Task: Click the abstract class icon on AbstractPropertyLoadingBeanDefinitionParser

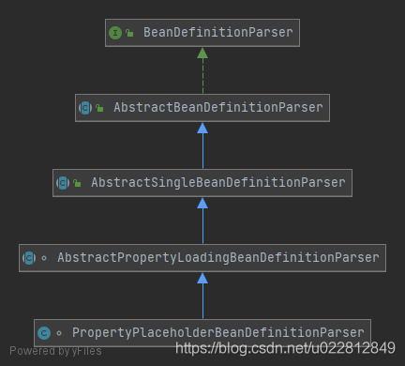Action: tap(29, 258)
